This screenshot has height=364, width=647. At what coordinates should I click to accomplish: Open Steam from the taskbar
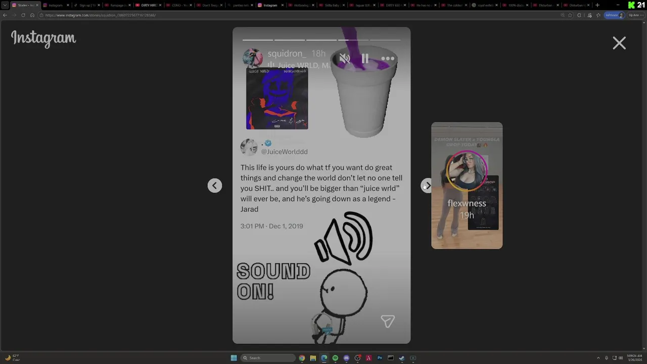tap(402, 358)
